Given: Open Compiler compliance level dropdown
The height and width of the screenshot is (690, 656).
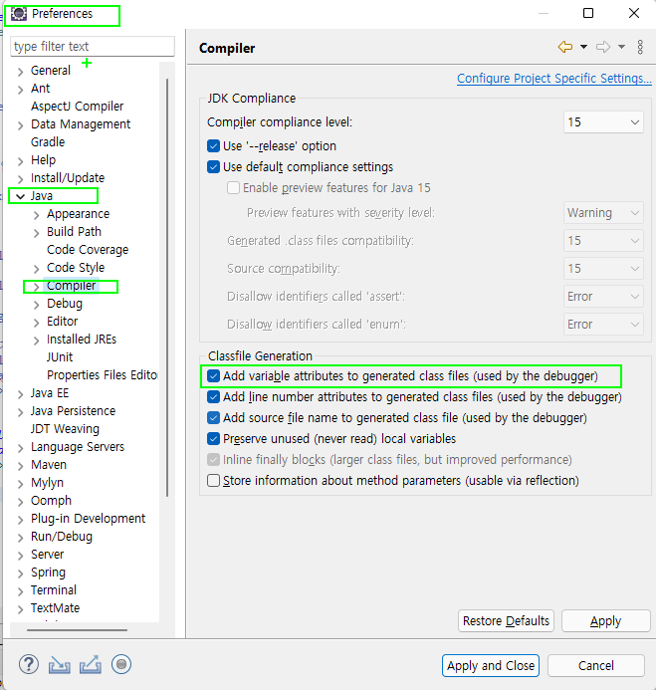Looking at the screenshot, I should point(603,121).
